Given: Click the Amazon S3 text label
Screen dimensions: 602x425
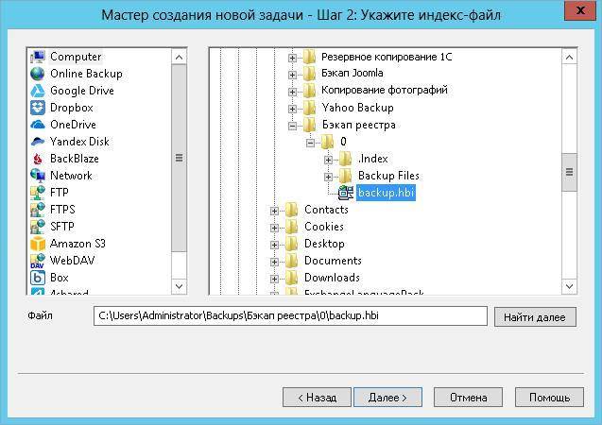Looking at the screenshot, I should coord(77,244).
